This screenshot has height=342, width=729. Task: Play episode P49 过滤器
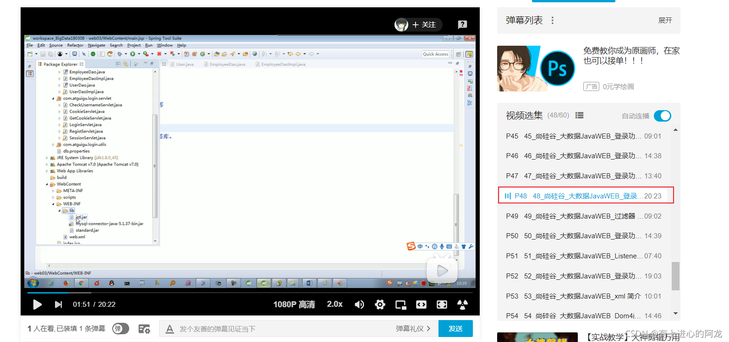click(x=584, y=216)
